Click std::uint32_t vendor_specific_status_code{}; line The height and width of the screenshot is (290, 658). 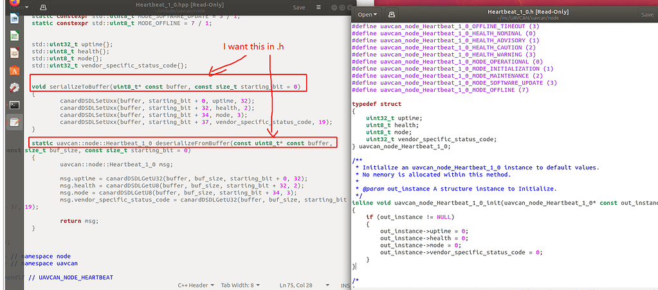[109, 65]
